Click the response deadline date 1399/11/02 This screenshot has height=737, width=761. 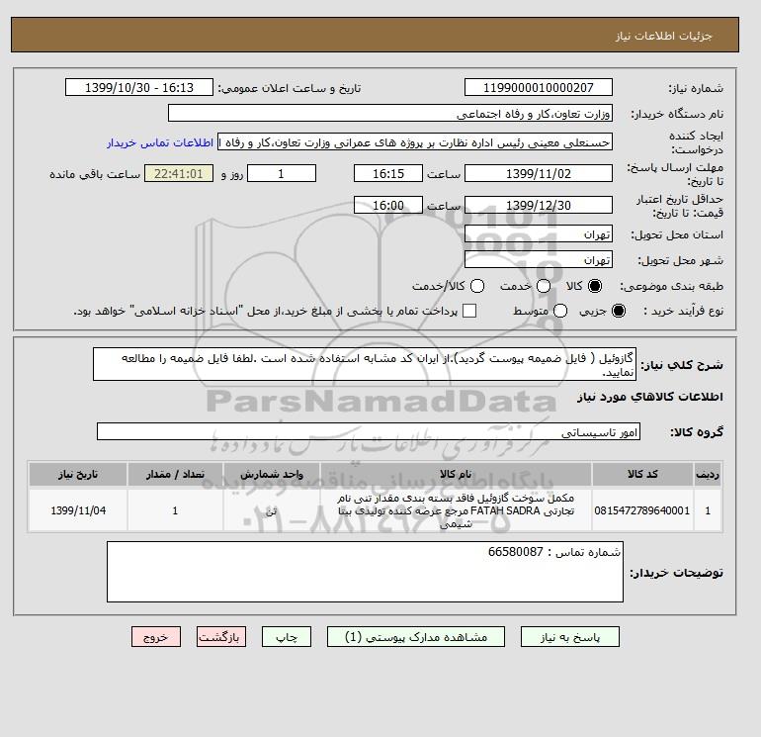pyautogui.click(x=539, y=173)
